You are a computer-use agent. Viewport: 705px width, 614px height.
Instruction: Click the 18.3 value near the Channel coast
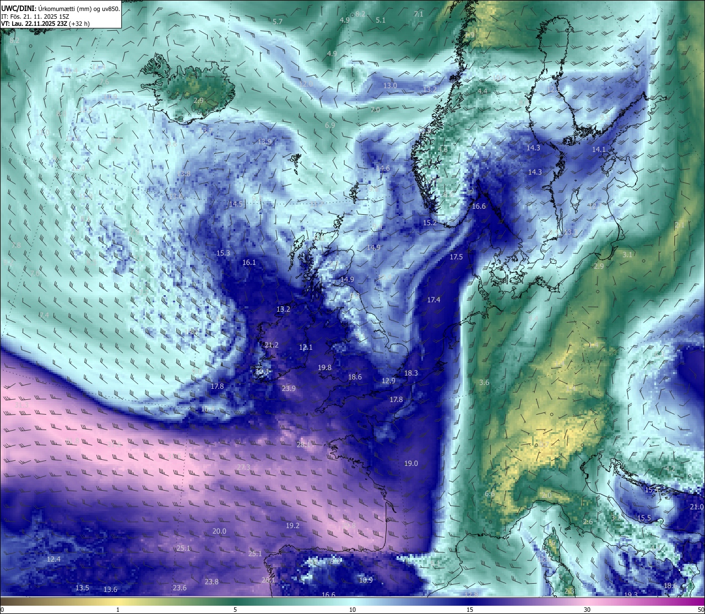point(411,373)
